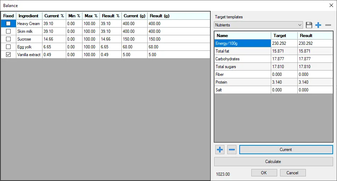This screenshot has height=181, width=337.
Task: Select the Carbohydrates nutrient row
Action: tap(242, 59)
